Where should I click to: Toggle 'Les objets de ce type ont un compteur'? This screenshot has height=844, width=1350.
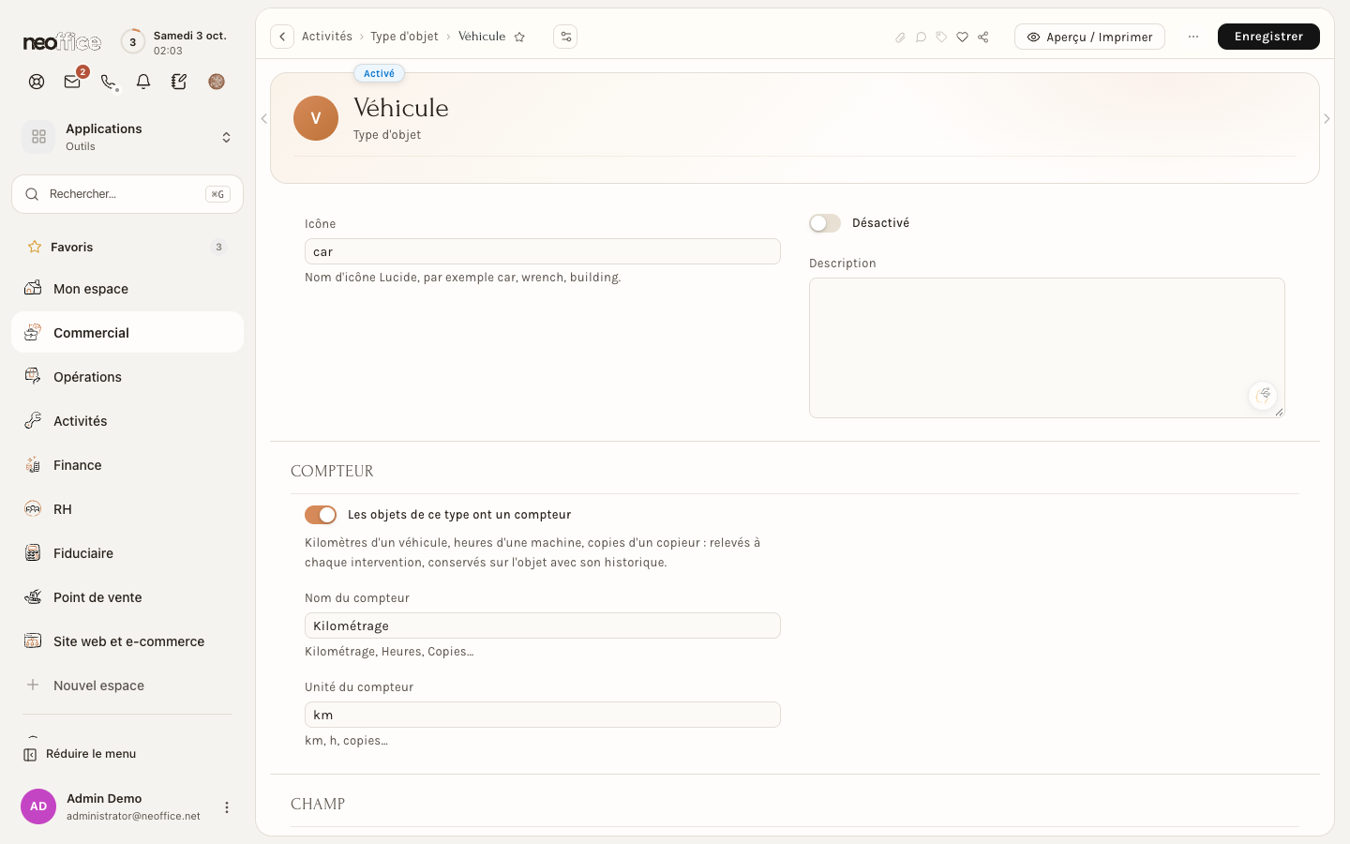tap(321, 515)
